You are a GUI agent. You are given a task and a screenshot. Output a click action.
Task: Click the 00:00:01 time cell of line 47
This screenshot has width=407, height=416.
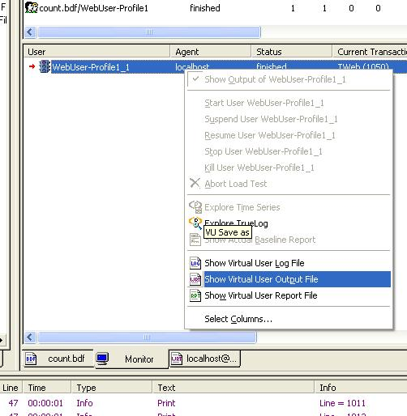pyautogui.click(x=45, y=403)
